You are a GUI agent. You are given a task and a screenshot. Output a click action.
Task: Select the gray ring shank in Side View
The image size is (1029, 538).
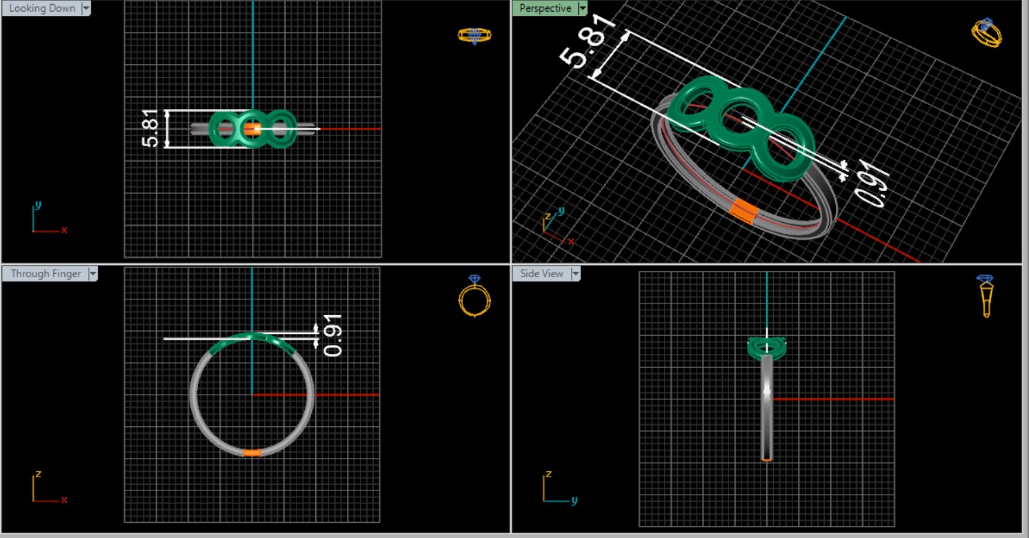point(767,407)
